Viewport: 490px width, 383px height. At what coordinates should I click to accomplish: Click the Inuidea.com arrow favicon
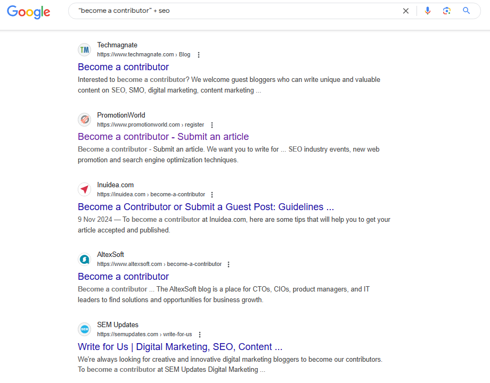coord(84,189)
